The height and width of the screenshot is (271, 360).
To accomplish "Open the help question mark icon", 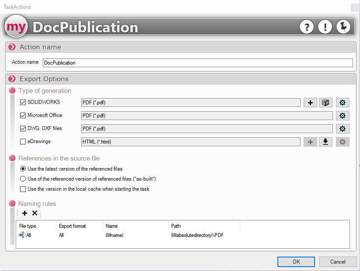I will (x=307, y=27).
